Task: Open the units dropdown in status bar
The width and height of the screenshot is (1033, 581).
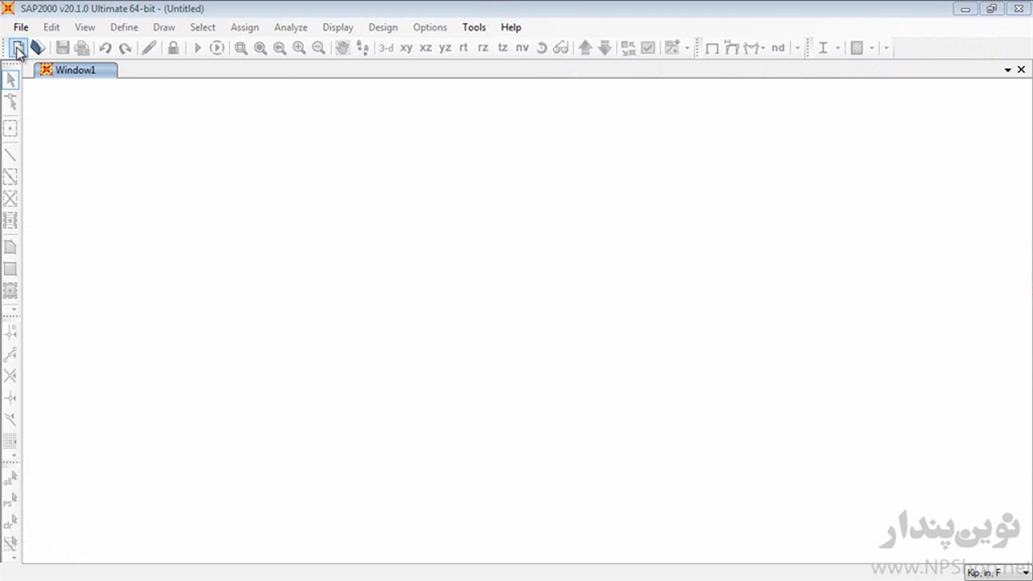Action: pos(1026,573)
